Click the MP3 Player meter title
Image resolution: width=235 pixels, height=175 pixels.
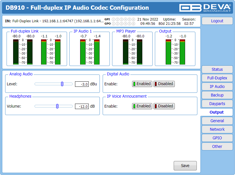(x=126, y=31)
